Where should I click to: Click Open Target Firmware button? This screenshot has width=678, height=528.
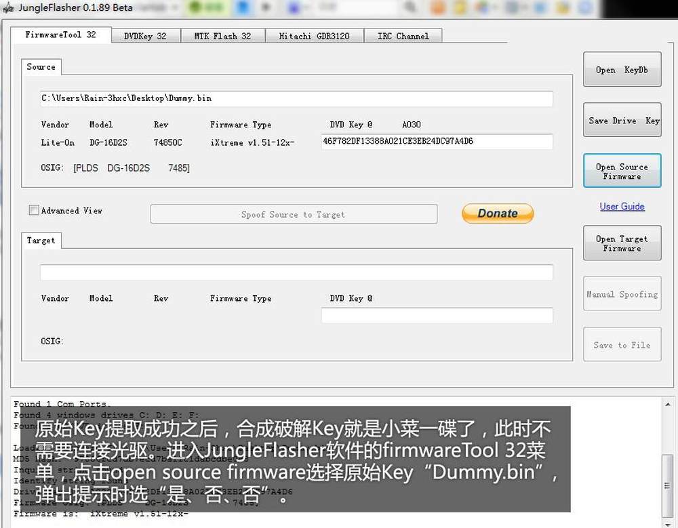pyautogui.click(x=622, y=243)
